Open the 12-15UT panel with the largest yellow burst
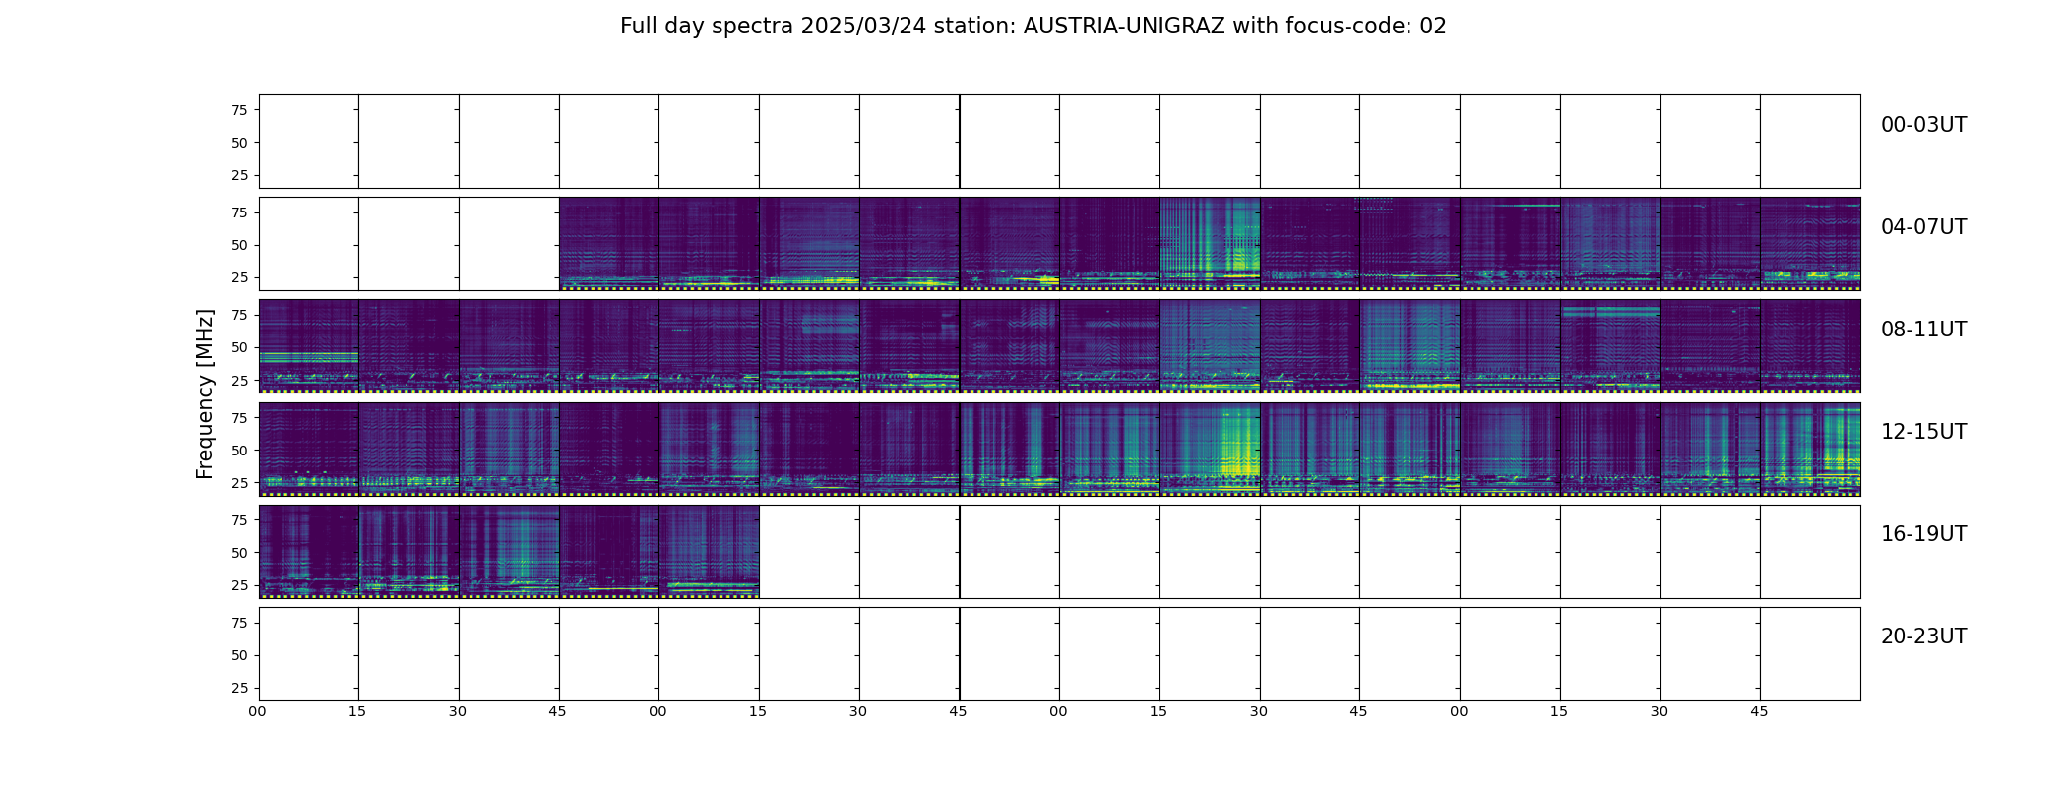Viewport: 2067px width, 787px height. tap(1210, 449)
